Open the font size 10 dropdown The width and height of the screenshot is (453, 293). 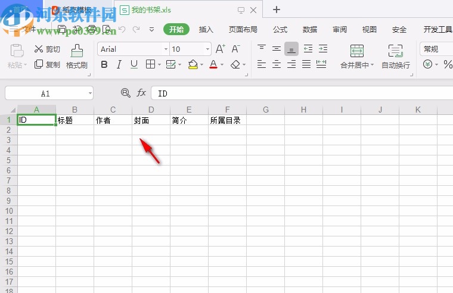(207, 49)
